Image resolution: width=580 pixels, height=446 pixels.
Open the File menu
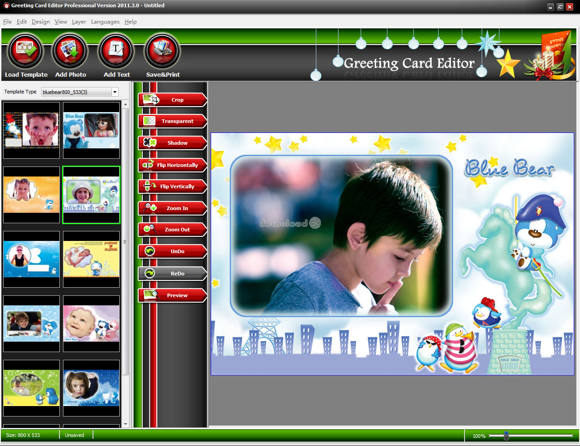(7, 22)
